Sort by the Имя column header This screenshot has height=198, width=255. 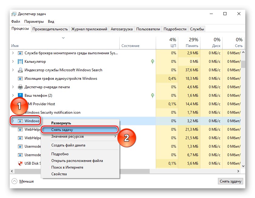tap(65, 42)
